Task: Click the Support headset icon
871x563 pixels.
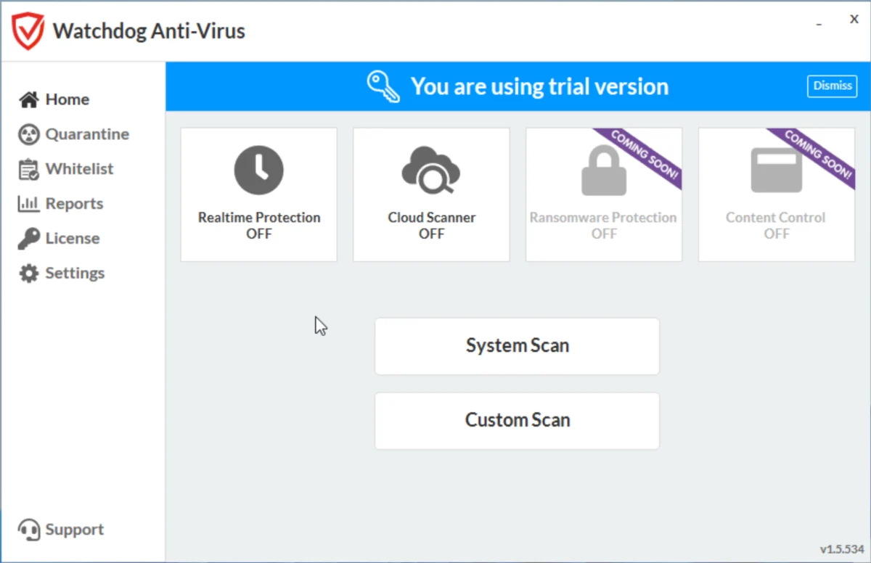Action: 29,530
